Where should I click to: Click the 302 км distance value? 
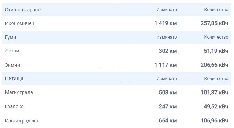click(x=168, y=51)
